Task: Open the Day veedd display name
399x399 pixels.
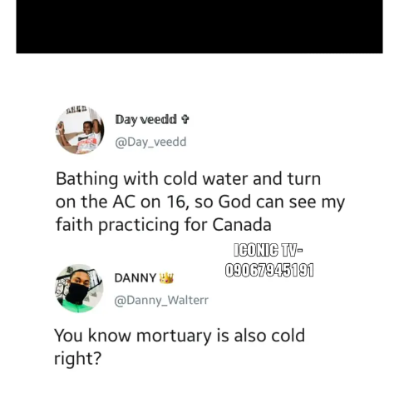Action: tap(145, 120)
